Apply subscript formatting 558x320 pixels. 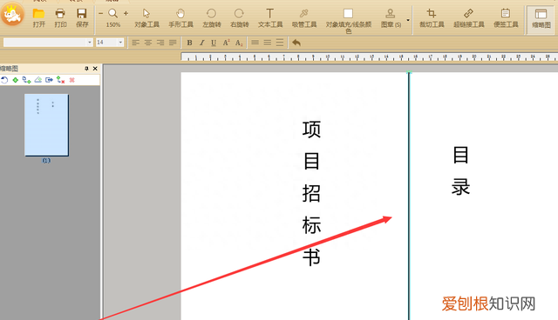coord(239,43)
